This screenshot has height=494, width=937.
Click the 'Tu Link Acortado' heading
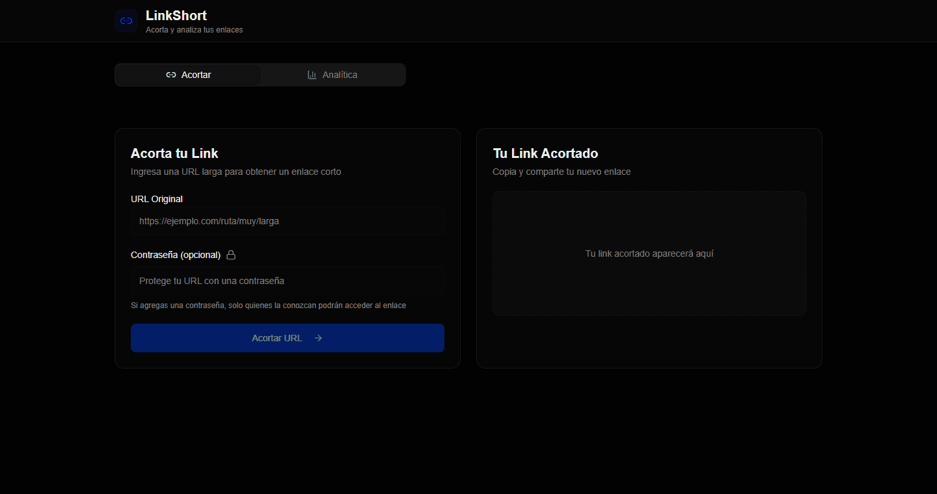pyautogui.click(x=545, y=153)
